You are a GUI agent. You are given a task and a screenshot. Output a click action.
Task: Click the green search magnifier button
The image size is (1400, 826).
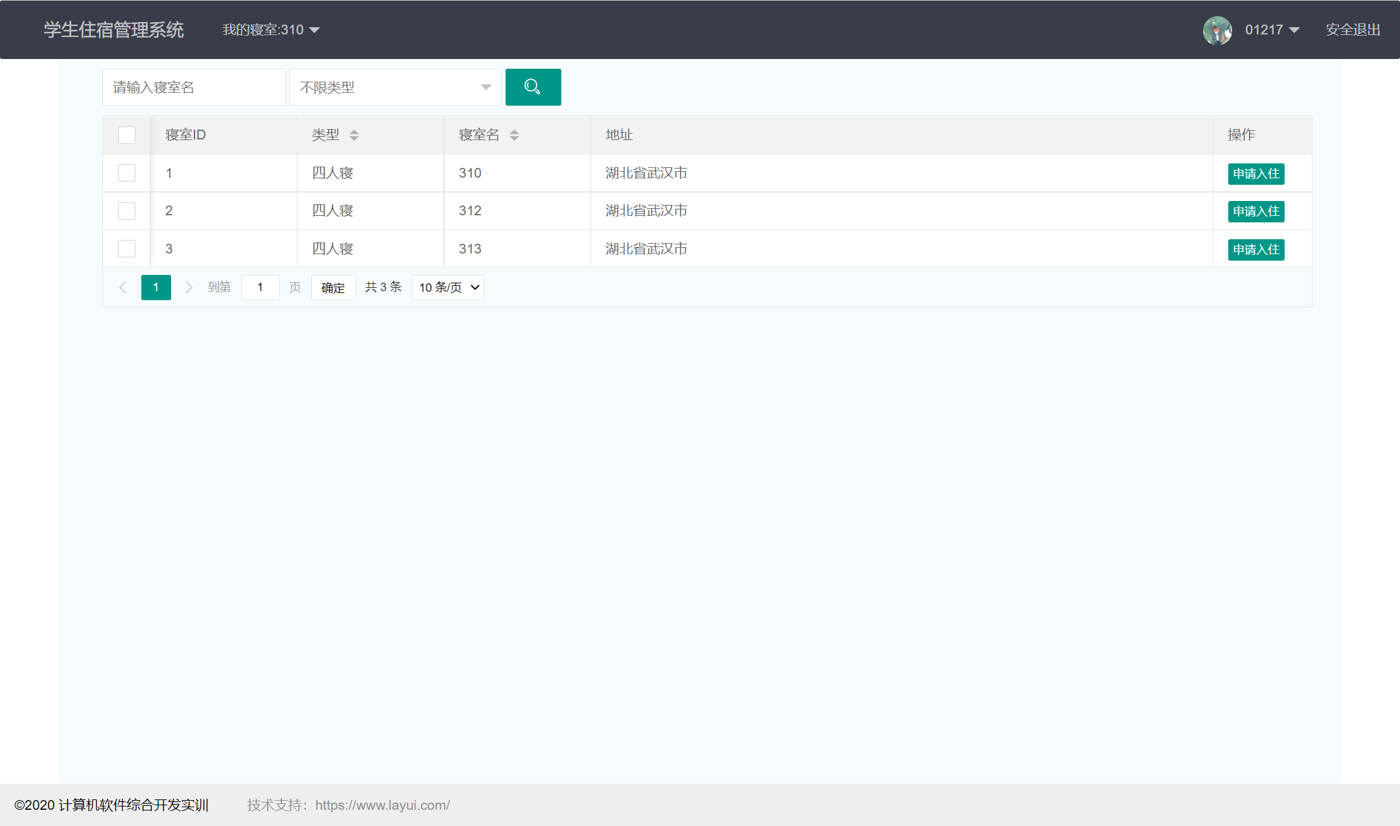tap(533, 87)
